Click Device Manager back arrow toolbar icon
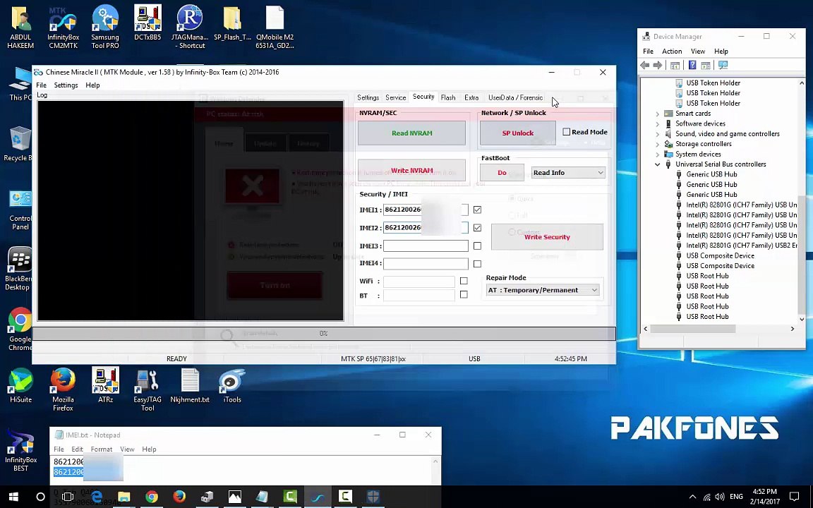 tap(645, 66)
